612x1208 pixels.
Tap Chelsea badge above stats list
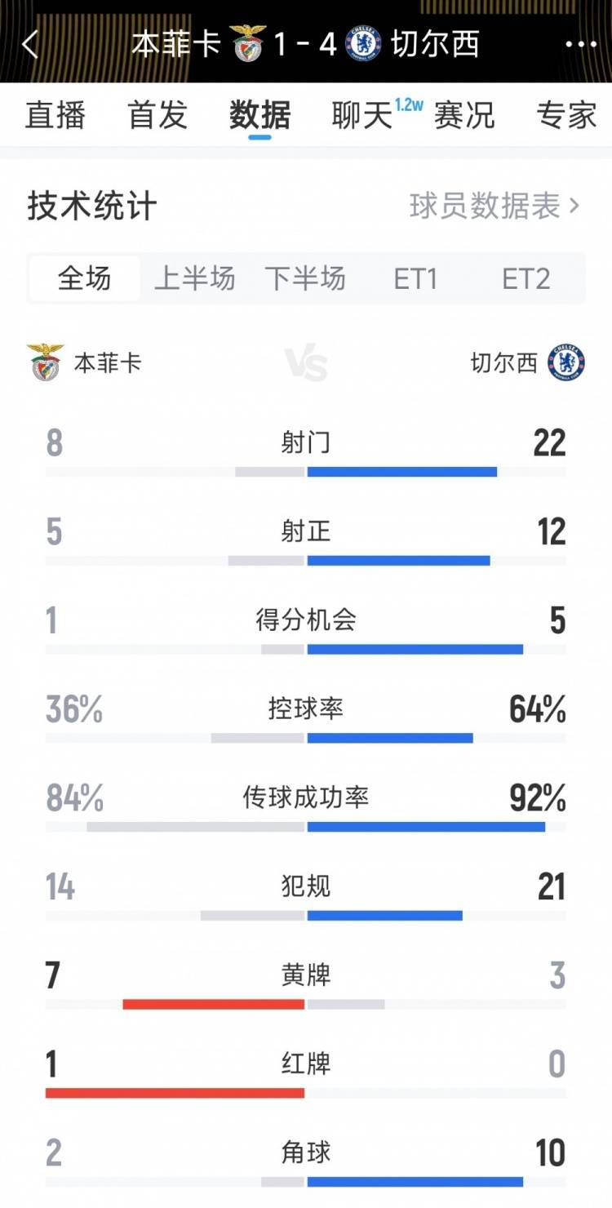tap(565, 362)
